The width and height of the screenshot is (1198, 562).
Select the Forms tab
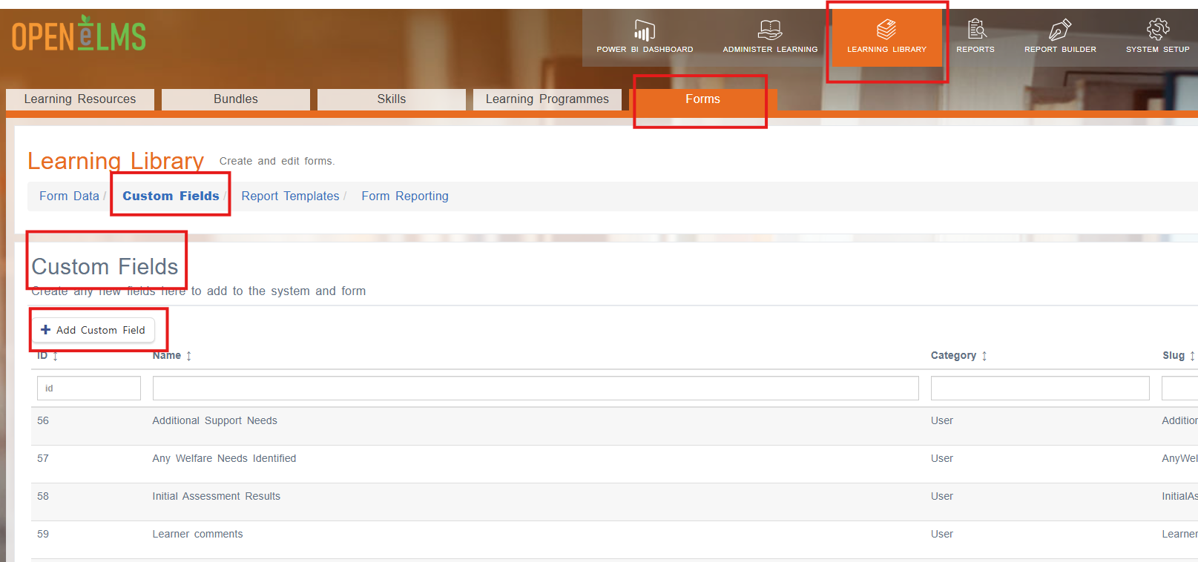click(x=702, y=99)
